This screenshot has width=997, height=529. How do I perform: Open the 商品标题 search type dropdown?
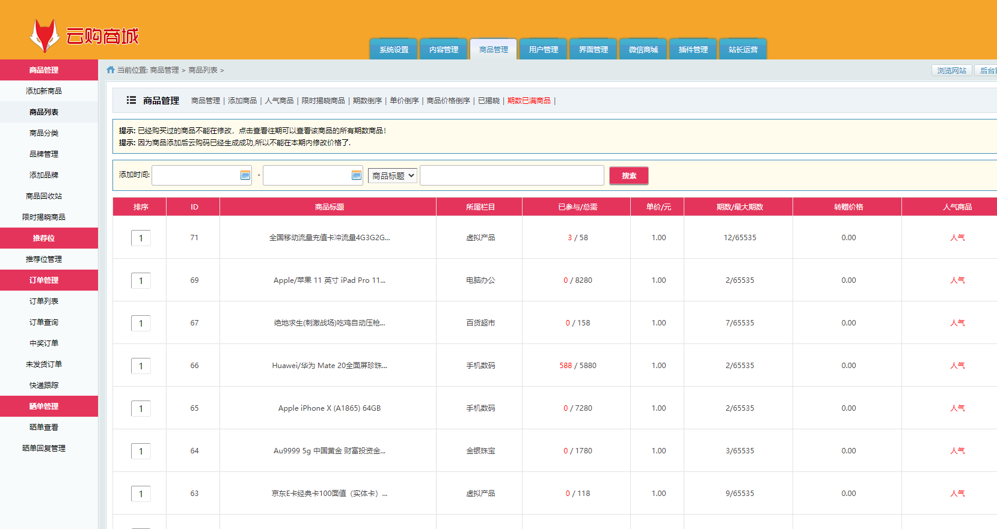(393, 175)
